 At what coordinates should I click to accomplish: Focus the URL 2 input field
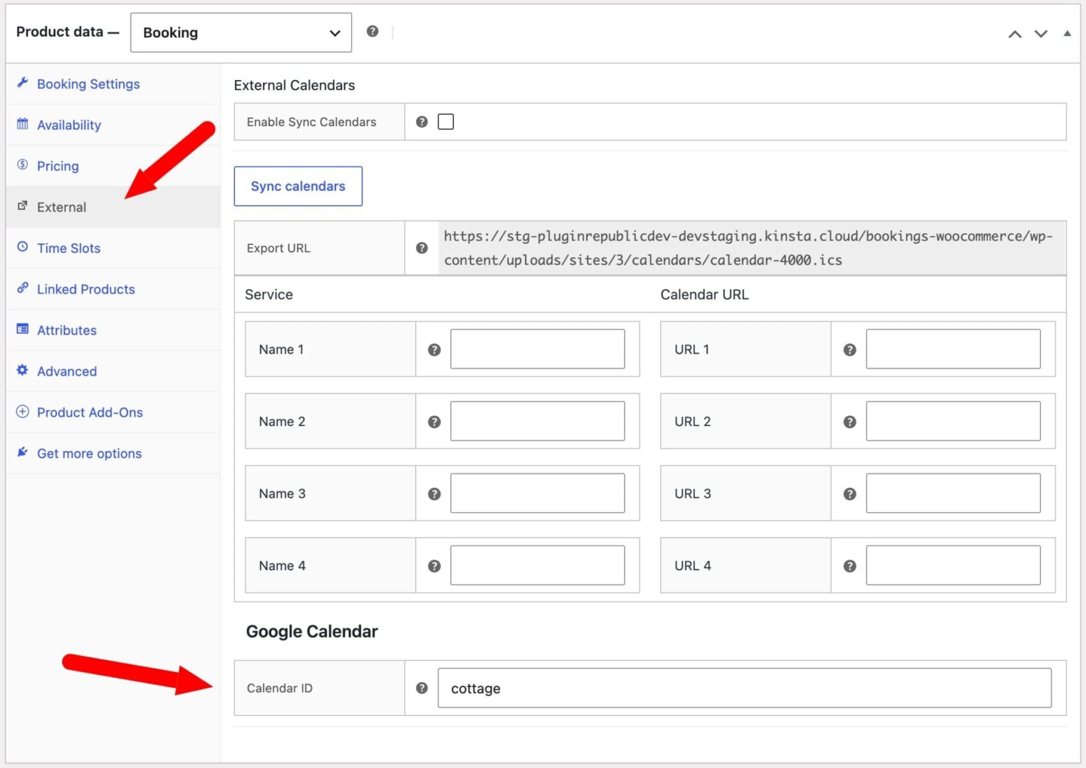click(x=953, y=421)
